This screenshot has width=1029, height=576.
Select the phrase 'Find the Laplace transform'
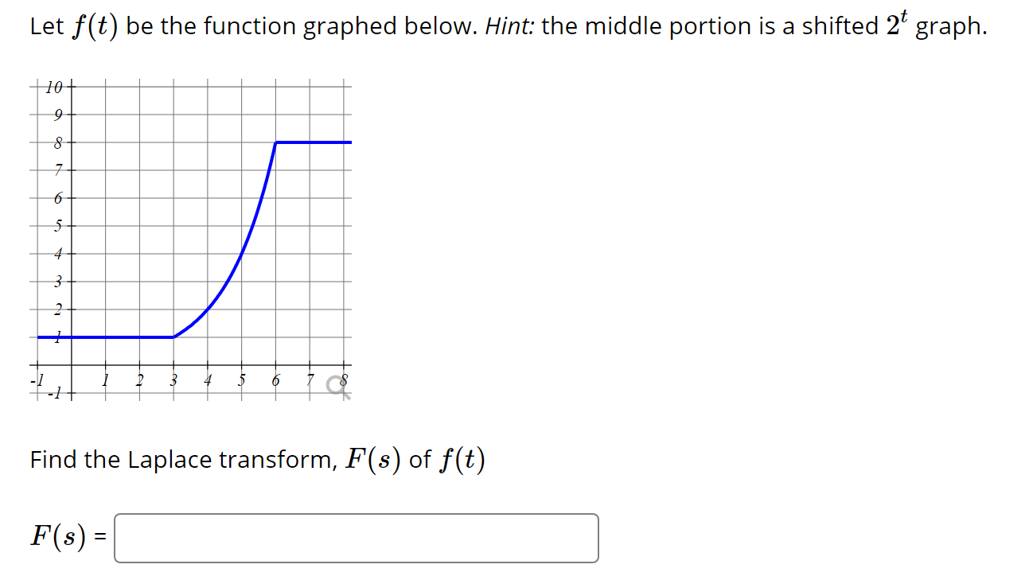175,460
